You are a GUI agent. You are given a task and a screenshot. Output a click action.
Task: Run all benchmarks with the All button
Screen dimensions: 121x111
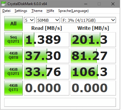pyautogui.click(x=13, y=24)
